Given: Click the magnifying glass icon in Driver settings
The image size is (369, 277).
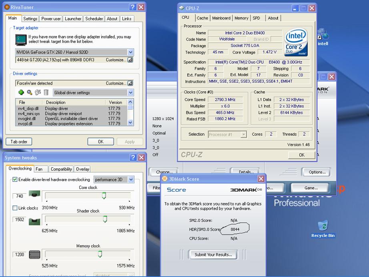Looking at the screenshot, I should click(30, 92).
